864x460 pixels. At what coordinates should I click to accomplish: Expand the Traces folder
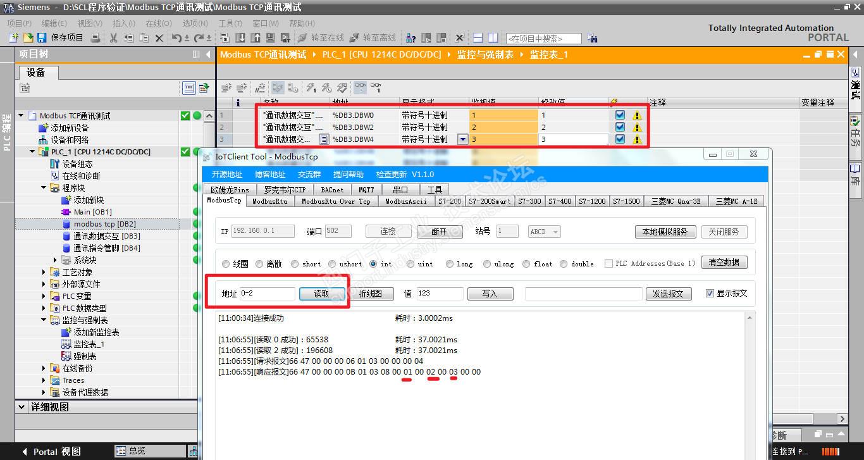point(44,380)
